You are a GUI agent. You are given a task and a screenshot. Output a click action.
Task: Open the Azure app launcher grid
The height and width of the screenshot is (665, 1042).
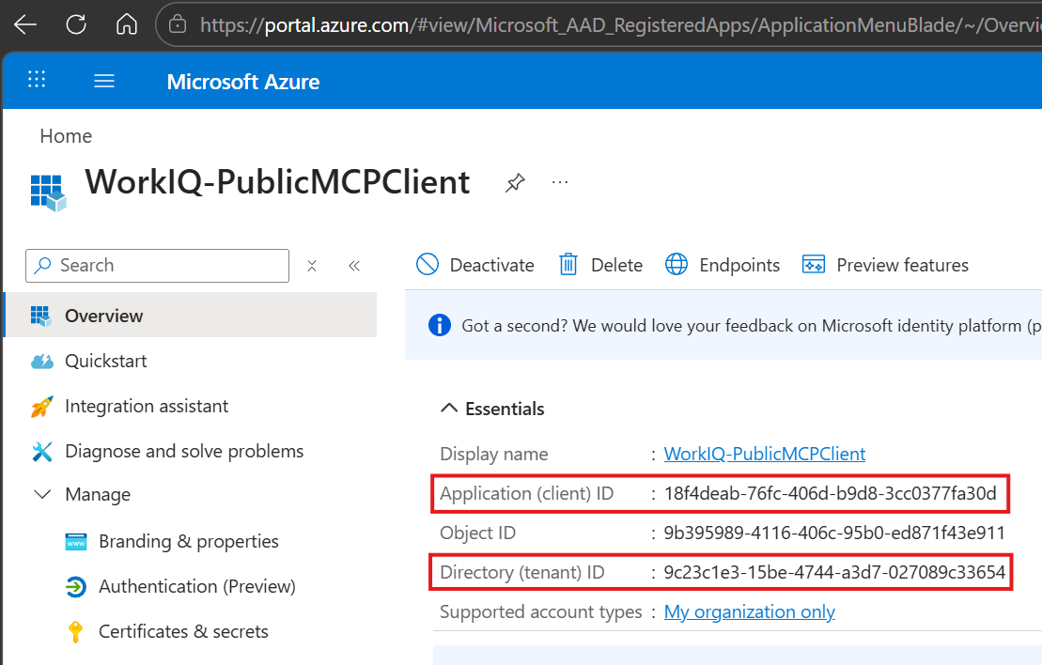37,79
